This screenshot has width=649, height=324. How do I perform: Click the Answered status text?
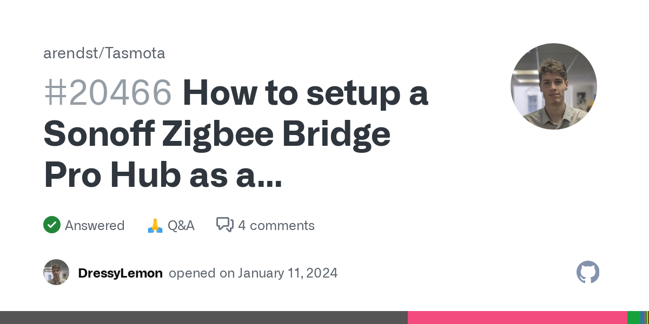95,225
